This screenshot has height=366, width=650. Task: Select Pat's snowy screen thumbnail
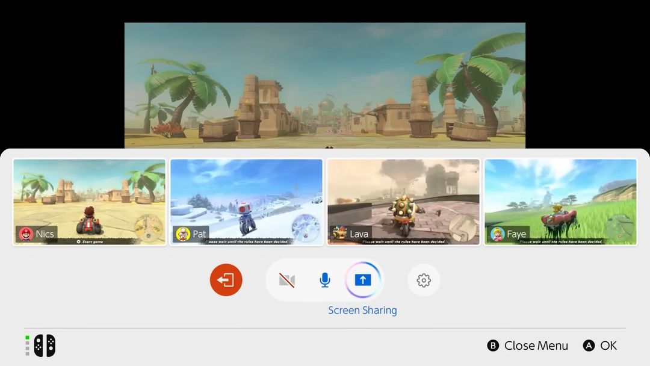(x=247, y=202)
